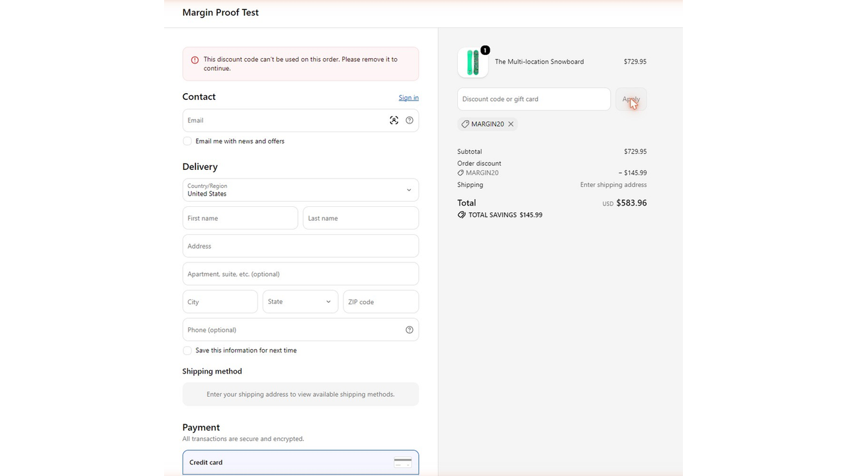This screenshot has height=476, width=847.
Task: Click the ZIP code field
Action: (x=380, y=301)
